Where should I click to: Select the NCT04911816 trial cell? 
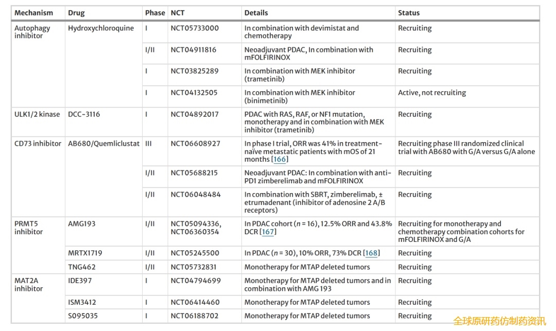pyautogui.click(x=194, y=50)
